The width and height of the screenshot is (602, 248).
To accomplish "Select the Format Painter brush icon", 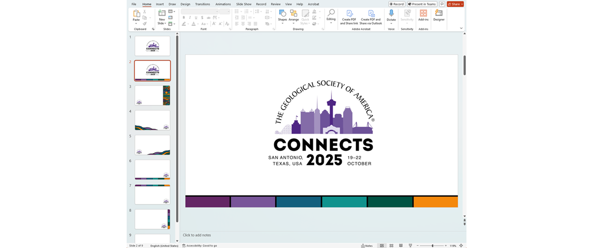I will tap(145, 24).
